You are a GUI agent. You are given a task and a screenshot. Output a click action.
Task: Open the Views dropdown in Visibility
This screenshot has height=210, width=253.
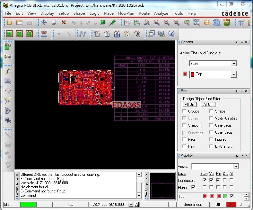point(236,166)
